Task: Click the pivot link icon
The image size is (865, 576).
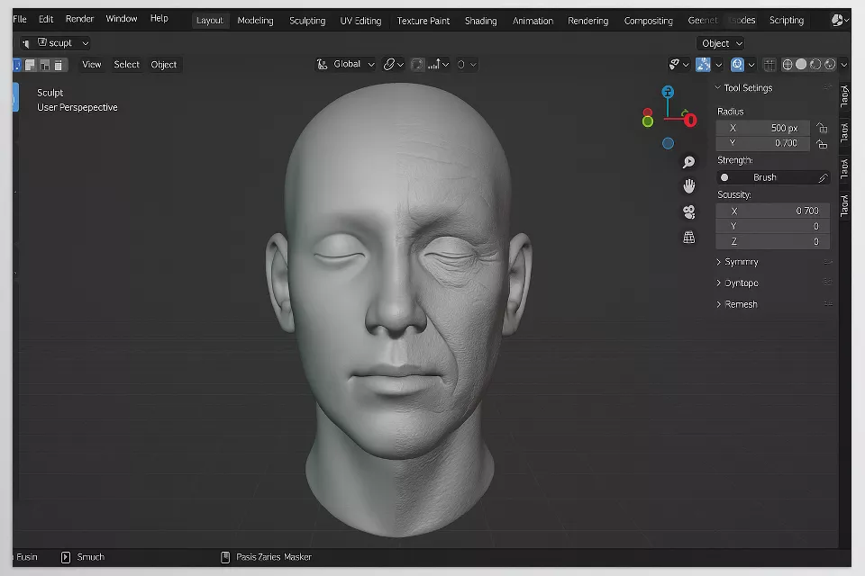Action: (389, 65)
